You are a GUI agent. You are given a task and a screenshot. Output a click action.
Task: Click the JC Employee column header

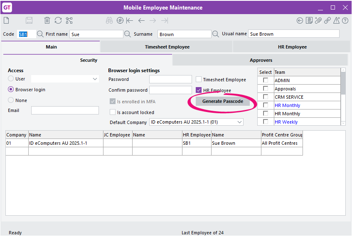pos(118,135)
